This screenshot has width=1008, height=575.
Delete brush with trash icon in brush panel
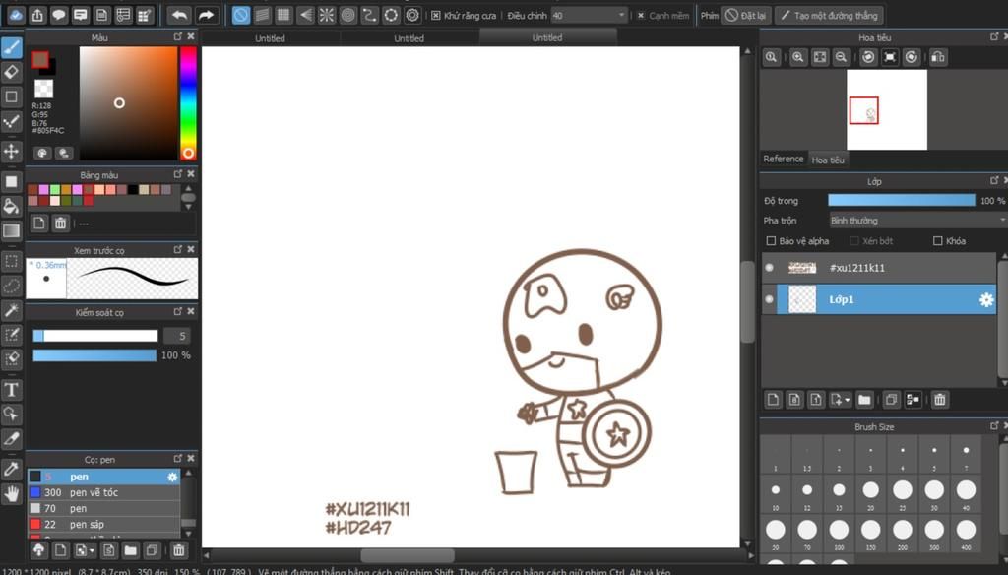179,550
